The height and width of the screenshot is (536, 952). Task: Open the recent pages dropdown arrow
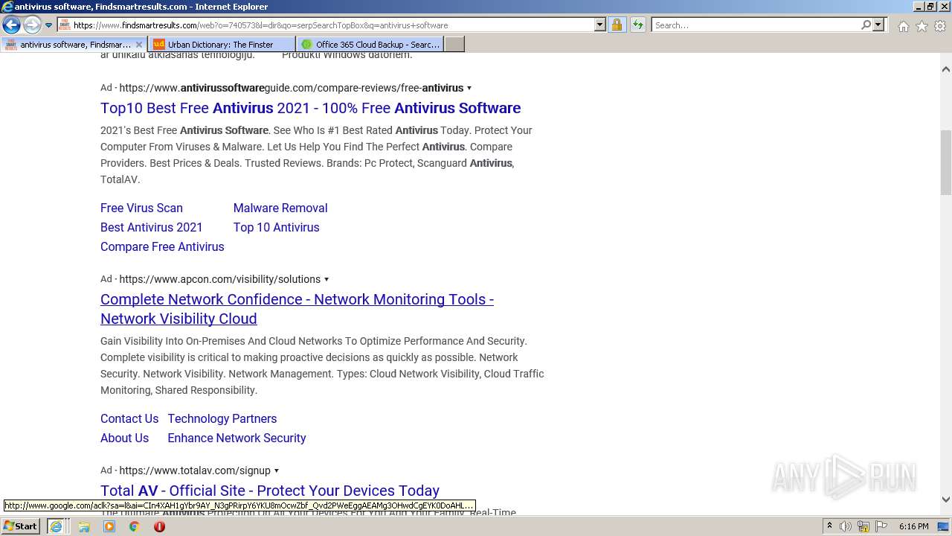click(x=49, y=25)
